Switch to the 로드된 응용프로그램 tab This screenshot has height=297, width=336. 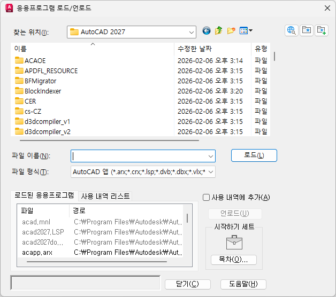click(44, 196)
